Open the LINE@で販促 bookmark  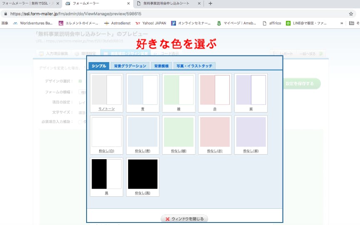click(306, 23)
